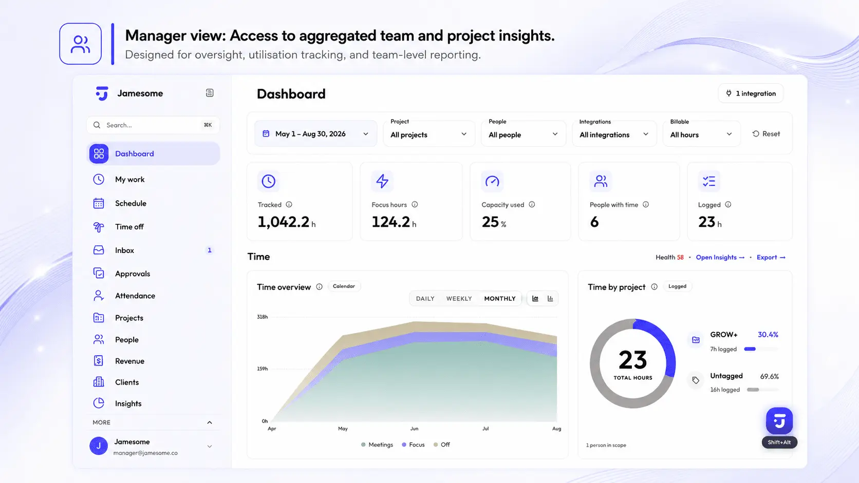Image resolution: width=859 pixels, height=483 pixels.
Task: Open the Attendance person icon
Action: click(x=99, y=296)
